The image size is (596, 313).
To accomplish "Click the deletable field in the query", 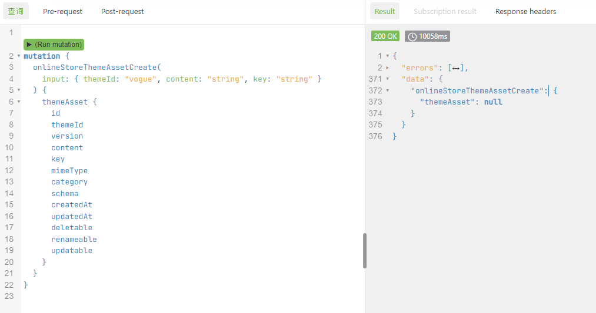I will pos(72,228).
